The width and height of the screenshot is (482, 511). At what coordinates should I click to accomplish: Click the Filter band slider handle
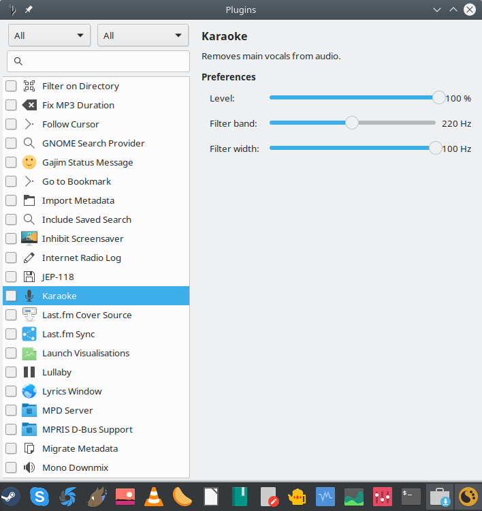351,123
